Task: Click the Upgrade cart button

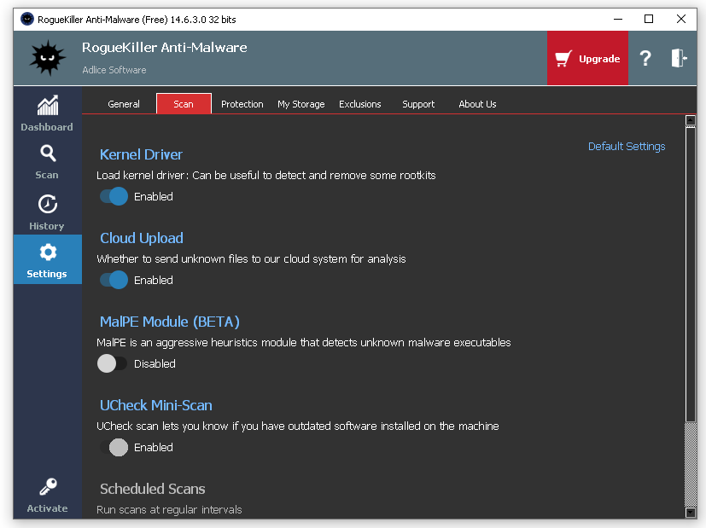Action: (587, 58)
